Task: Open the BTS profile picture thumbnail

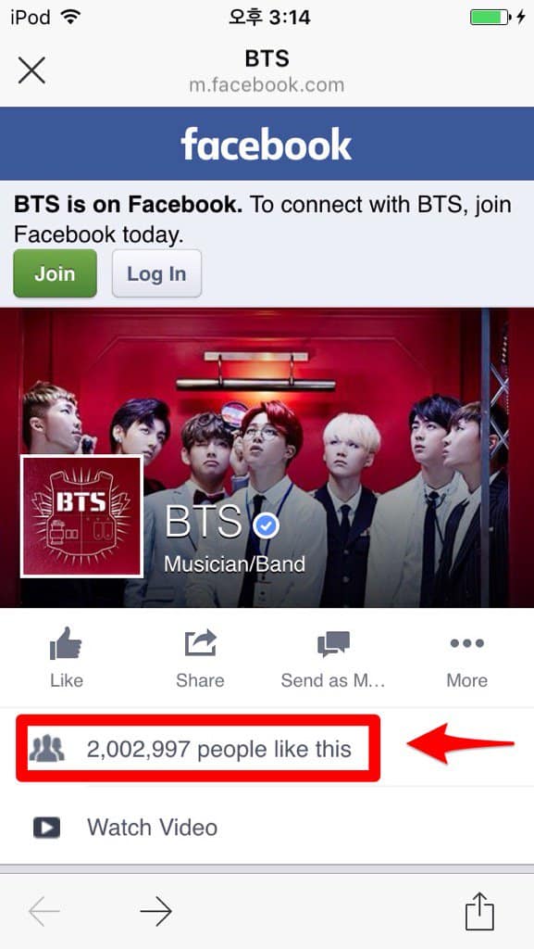Action: point(81,516)
